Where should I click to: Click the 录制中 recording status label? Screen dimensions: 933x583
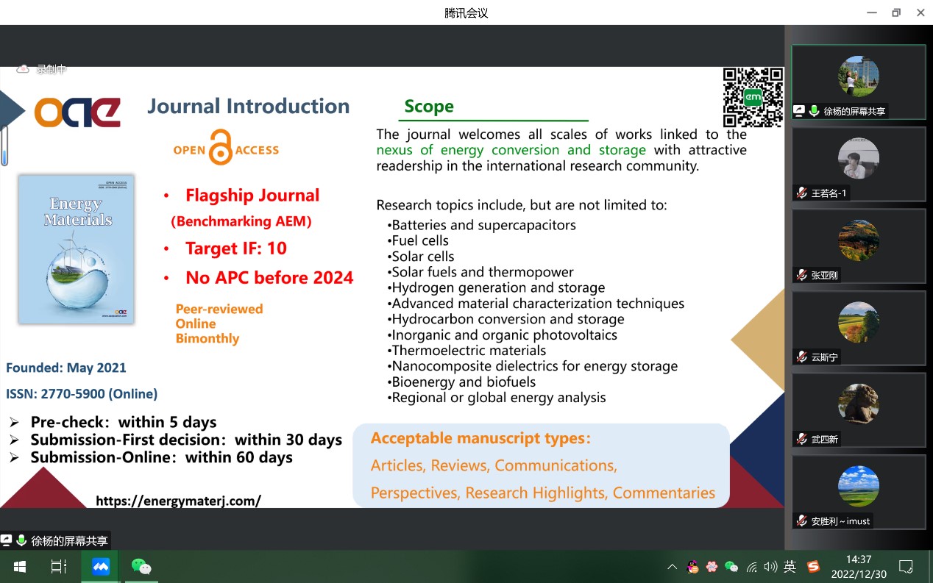52,69
